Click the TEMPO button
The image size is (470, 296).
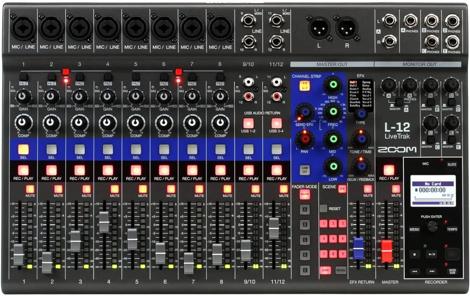[452, 229]
